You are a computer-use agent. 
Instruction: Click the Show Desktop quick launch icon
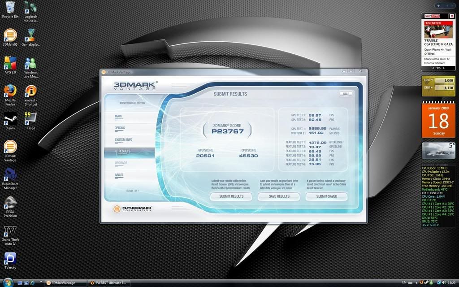coord(20,283)
